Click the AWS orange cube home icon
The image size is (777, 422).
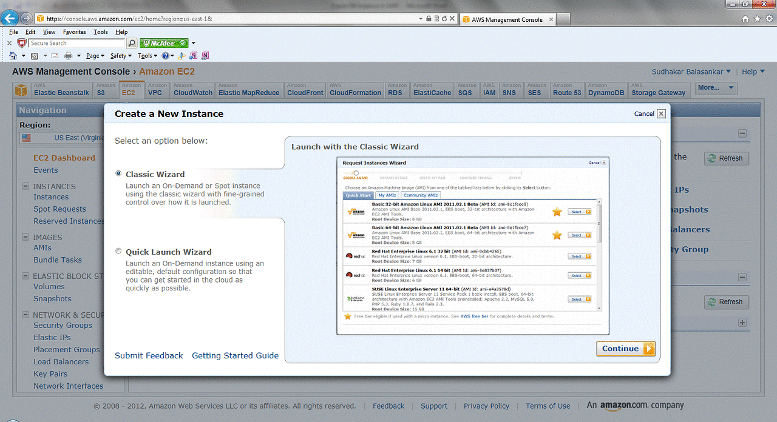coord(21,90)
